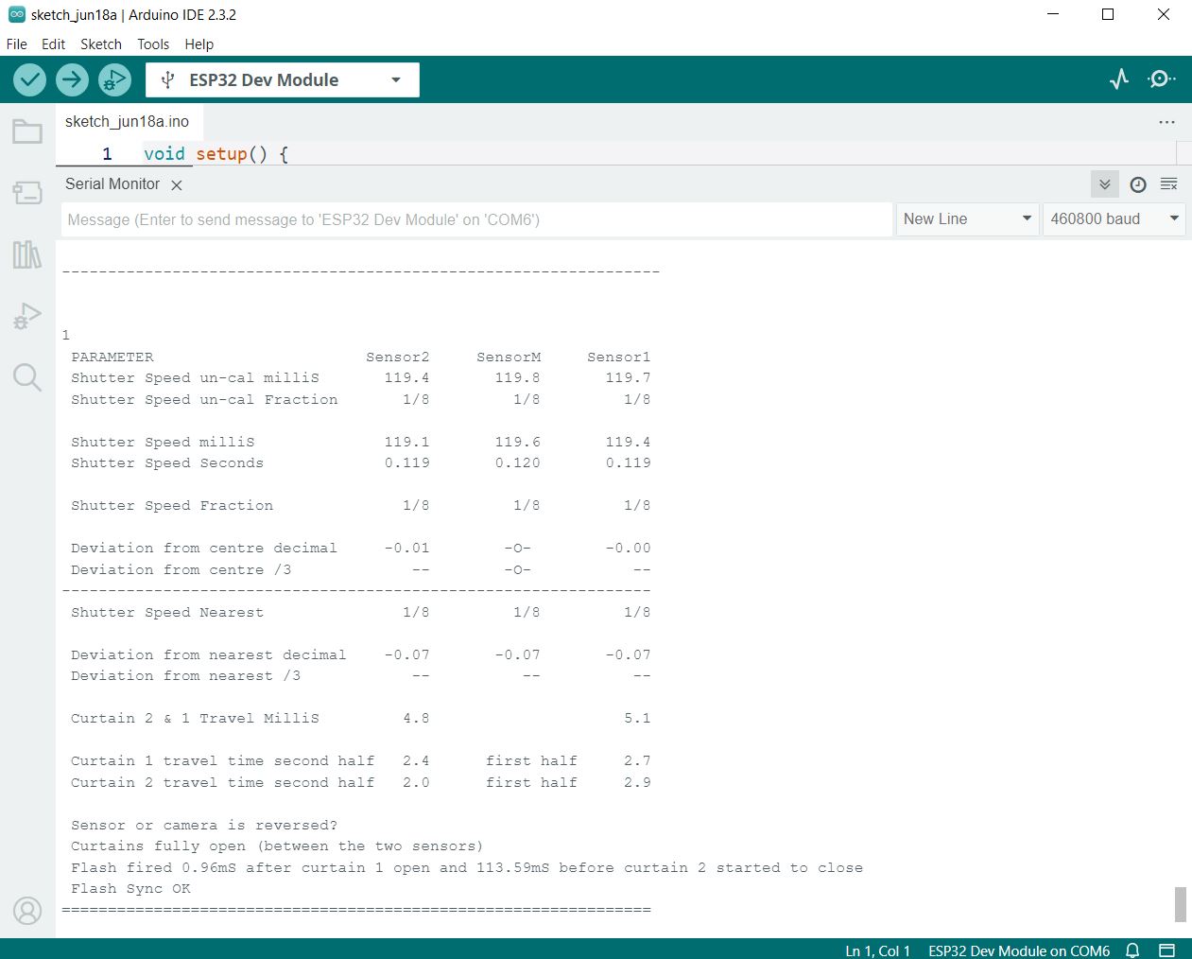
Task: Open the Search sidebar icon
Action: (27, 377)
